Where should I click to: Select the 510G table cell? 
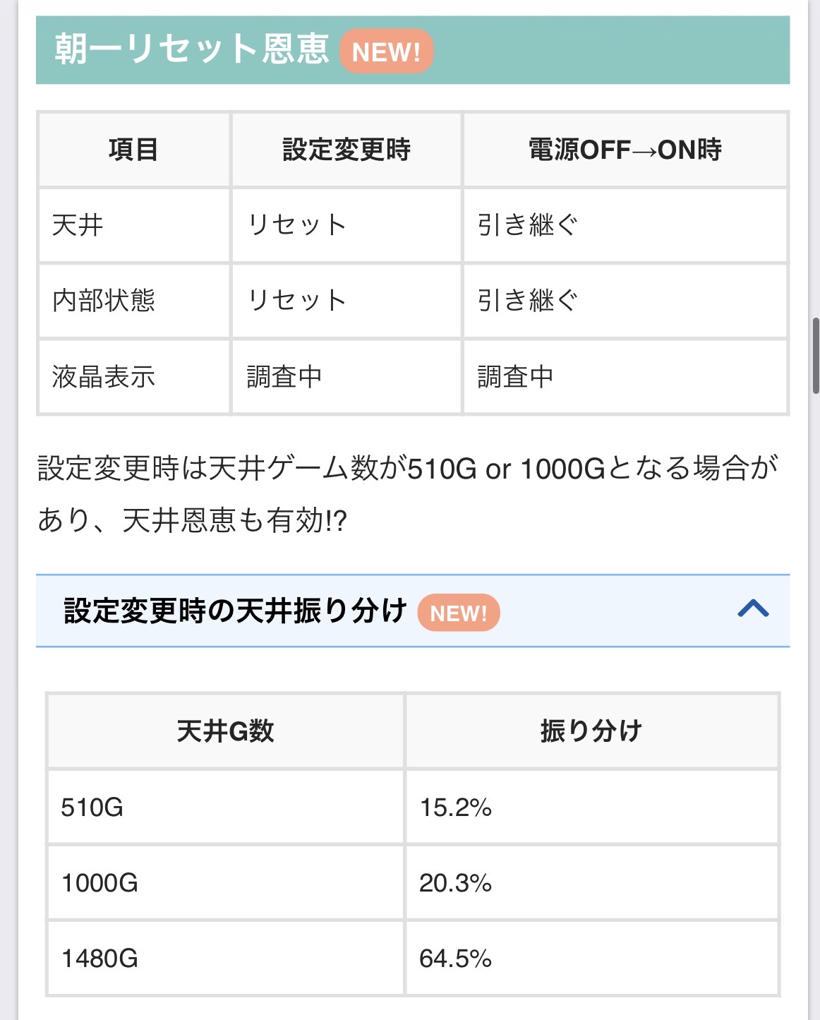pos(92,807)
